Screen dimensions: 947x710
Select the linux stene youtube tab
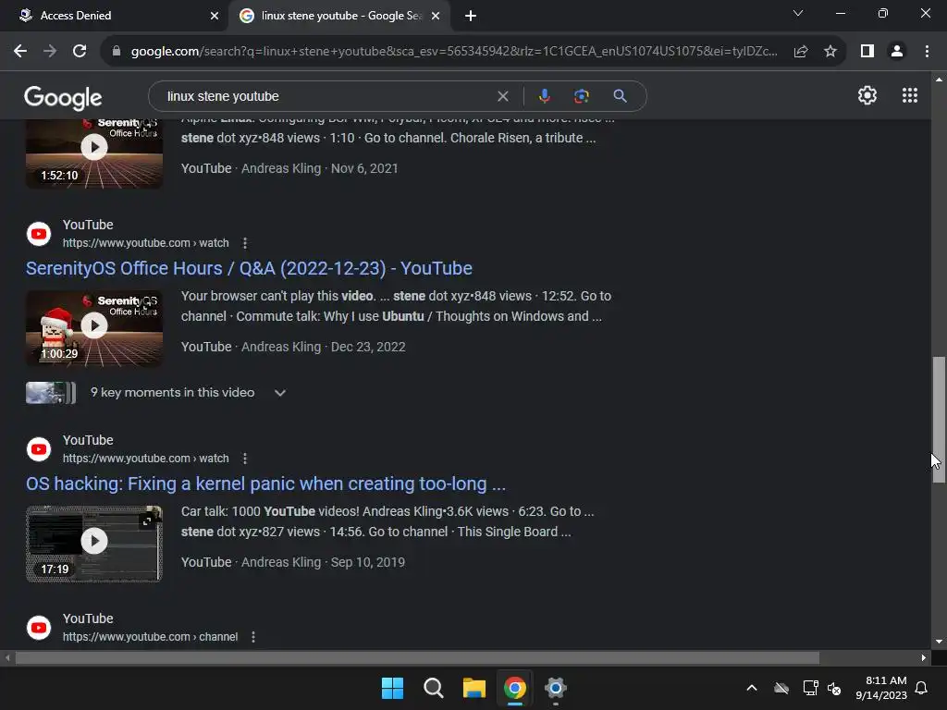[338, 16]
